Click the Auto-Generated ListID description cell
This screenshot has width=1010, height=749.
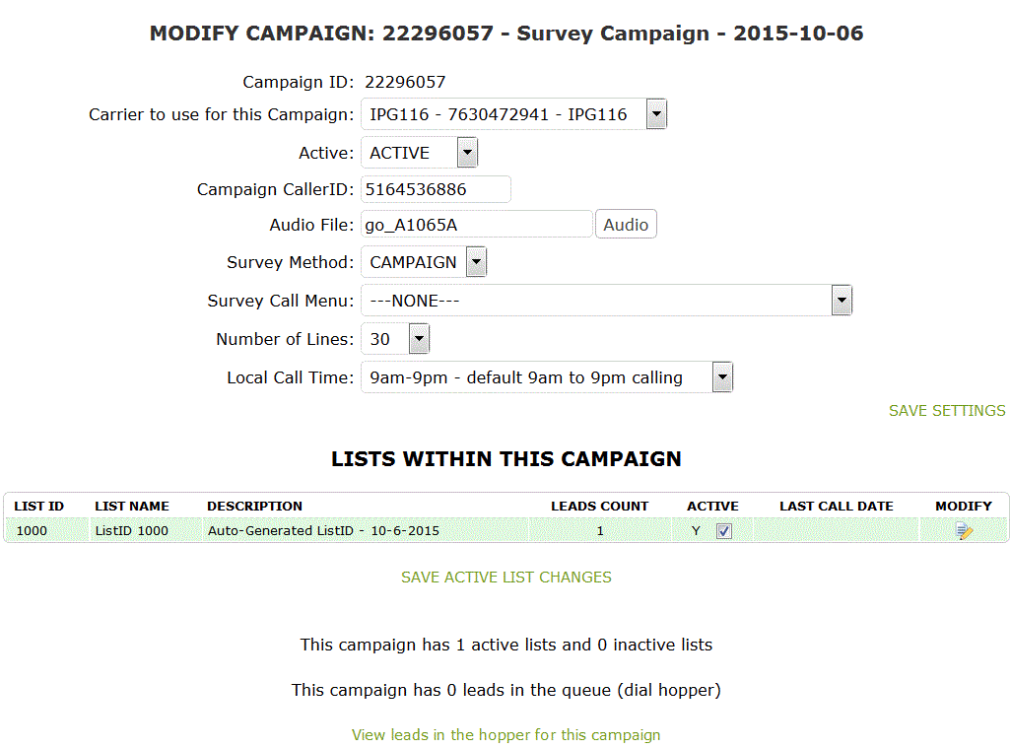pos(323,530)
